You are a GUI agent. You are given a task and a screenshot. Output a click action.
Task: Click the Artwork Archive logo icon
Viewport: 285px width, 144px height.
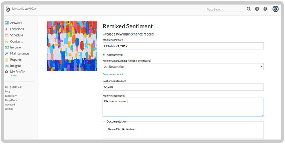(8, 9)
